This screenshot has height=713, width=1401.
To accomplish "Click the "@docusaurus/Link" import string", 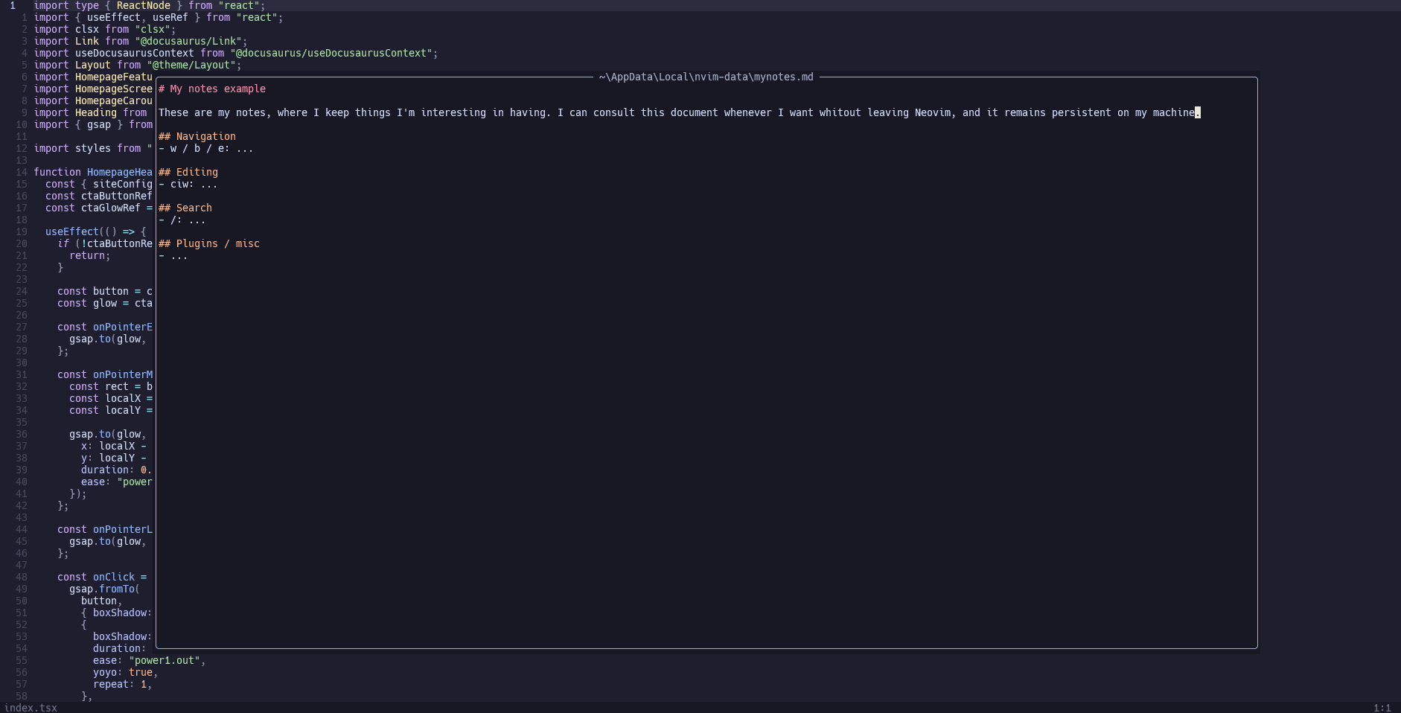I will click(191, 41).
